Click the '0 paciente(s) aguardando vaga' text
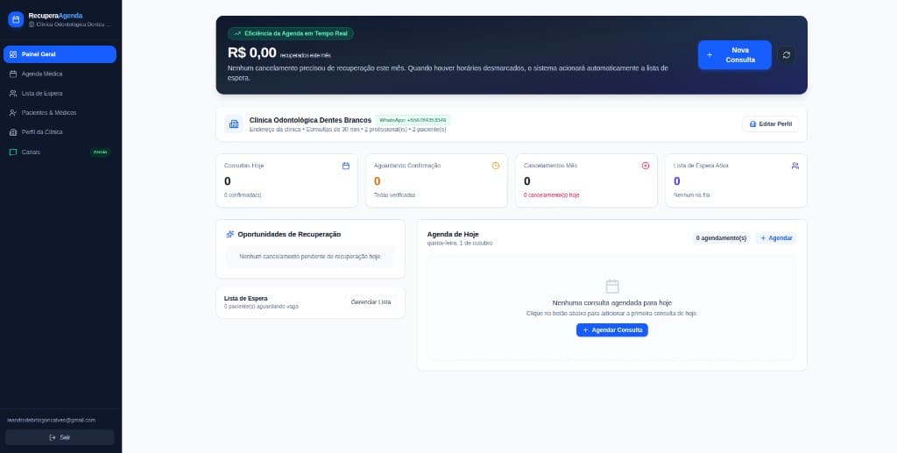Image resolution: width=897 pixels, height=453 pixels. tap(261, 307)
